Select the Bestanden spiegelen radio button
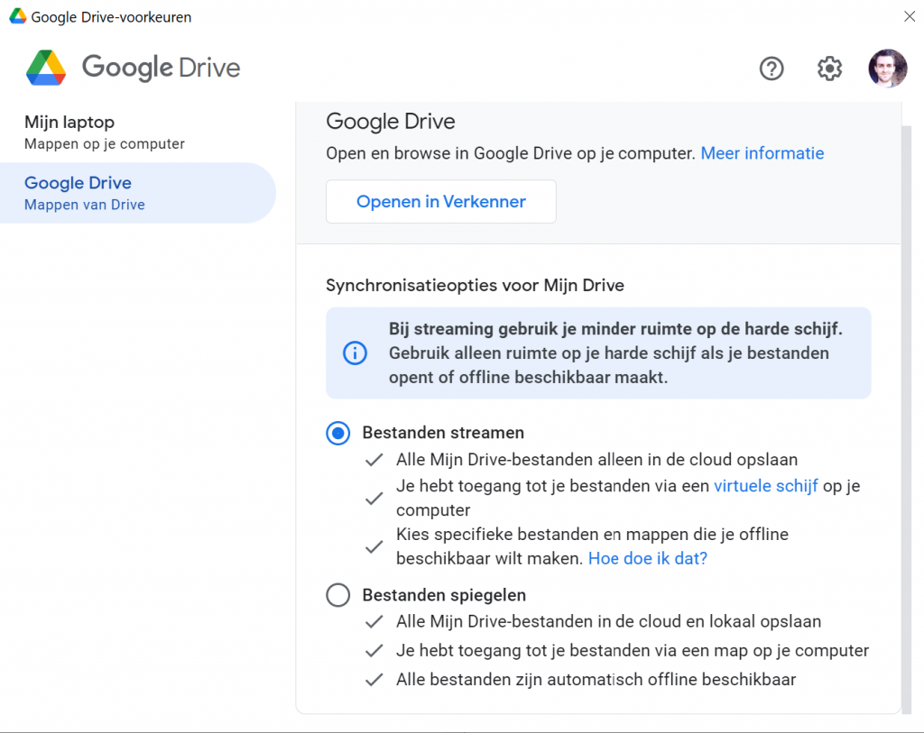924x733 pixels. point(338,595)
